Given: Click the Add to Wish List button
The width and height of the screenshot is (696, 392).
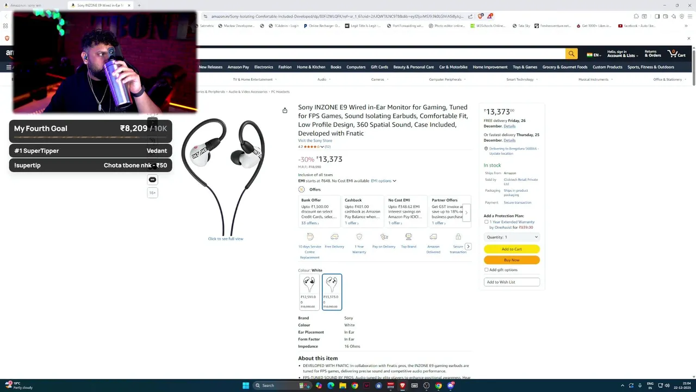Looking at the screenshot, I should click(x=512, y=282).
